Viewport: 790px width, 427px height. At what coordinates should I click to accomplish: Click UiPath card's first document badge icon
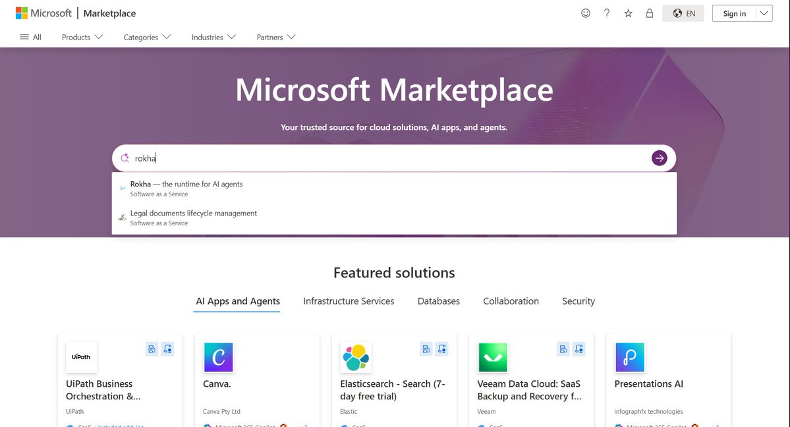tap(152, 349)
